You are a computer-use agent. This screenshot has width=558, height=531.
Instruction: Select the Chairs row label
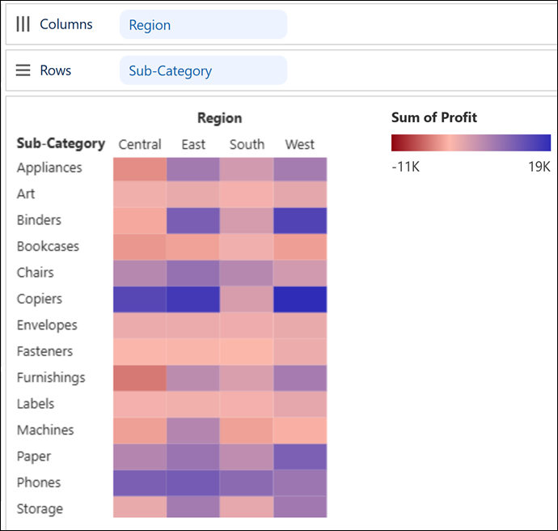point(36,273)
